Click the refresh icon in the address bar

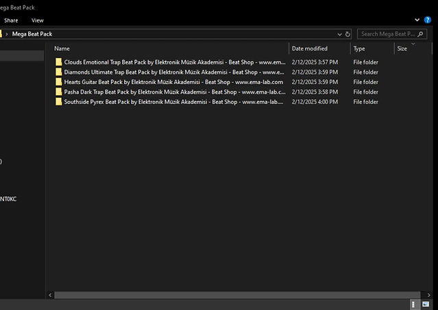(x=348, y=34)
